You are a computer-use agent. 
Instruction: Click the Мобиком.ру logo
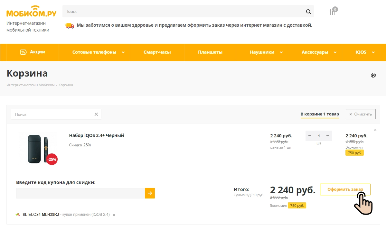click(31, 11)
